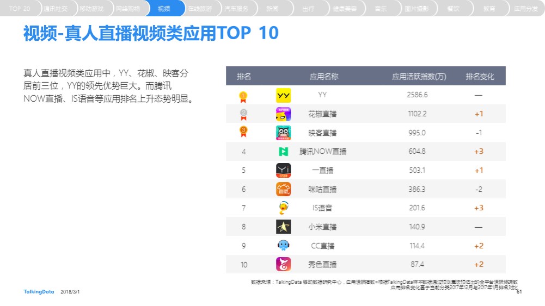Click the page number 61
The width and height of the screenshot is (545, 306).
click(x=519, y=292)
